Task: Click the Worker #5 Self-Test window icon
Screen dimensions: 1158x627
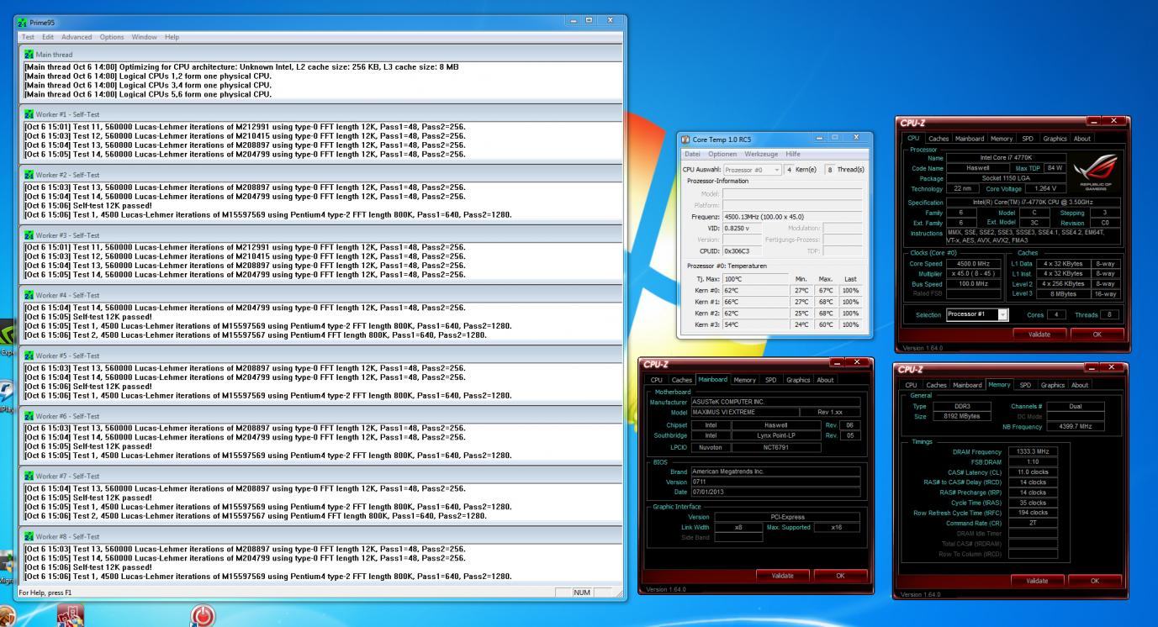Action: point(29,356)
